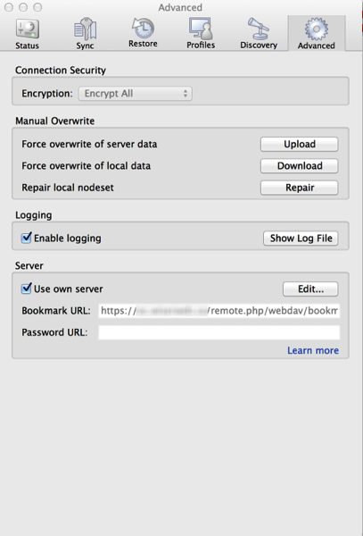Open the Discovery microphone icon
Screen dimensions: 363x536
click(259, 29)
